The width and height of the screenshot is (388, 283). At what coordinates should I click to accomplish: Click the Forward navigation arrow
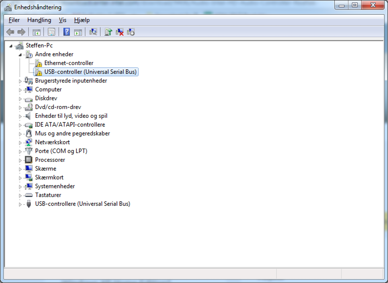21,32
